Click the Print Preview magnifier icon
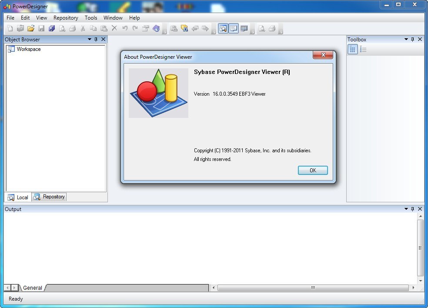The width and height of the screenshot is (428, 308). coord(62,29)
